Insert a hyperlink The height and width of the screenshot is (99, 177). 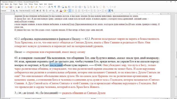point(85,7)
